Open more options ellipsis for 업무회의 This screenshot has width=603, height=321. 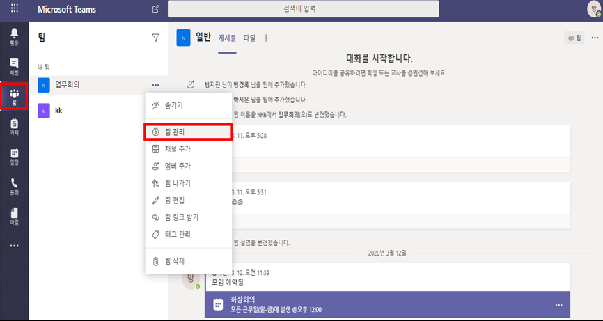click(155, 85)
